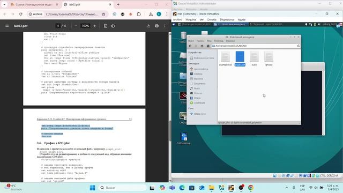Select the graph_plot file

(240, 58)
